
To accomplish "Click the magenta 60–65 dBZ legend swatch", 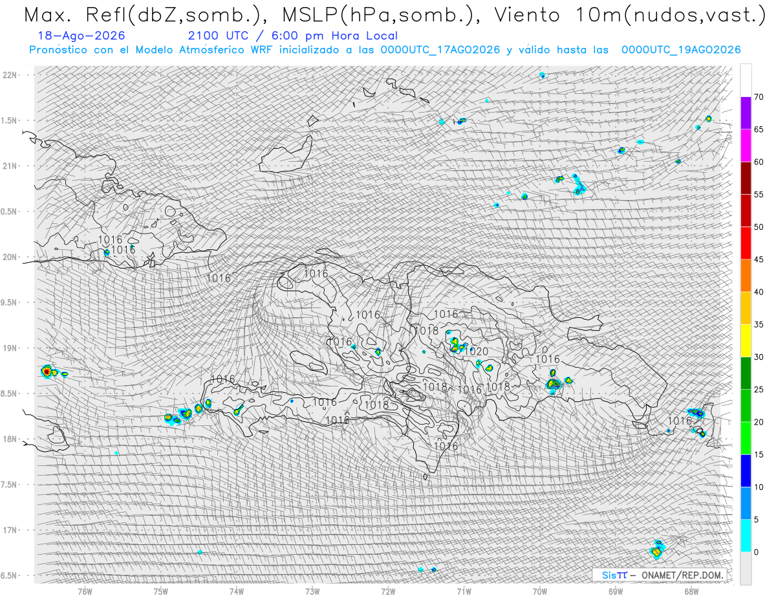I will click(x=746, y=146).
